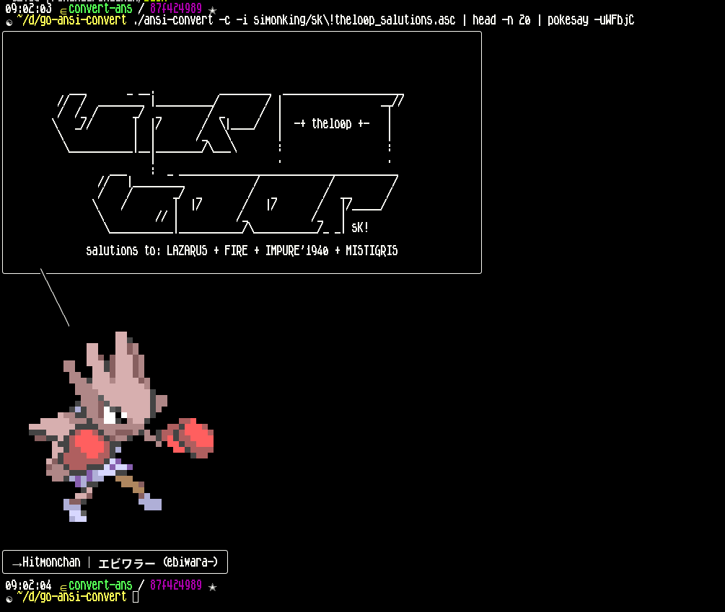This screenshot has width=725, height=612.
Task: Click the sK! signature in the ASCII art
Action: coord(360,228)
